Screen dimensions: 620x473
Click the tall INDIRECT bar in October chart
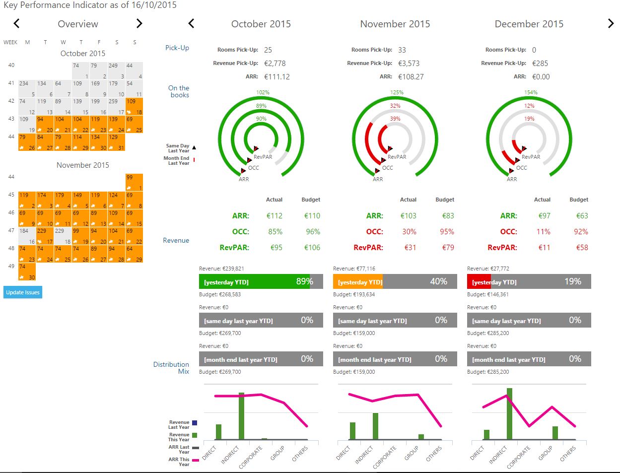241,416
